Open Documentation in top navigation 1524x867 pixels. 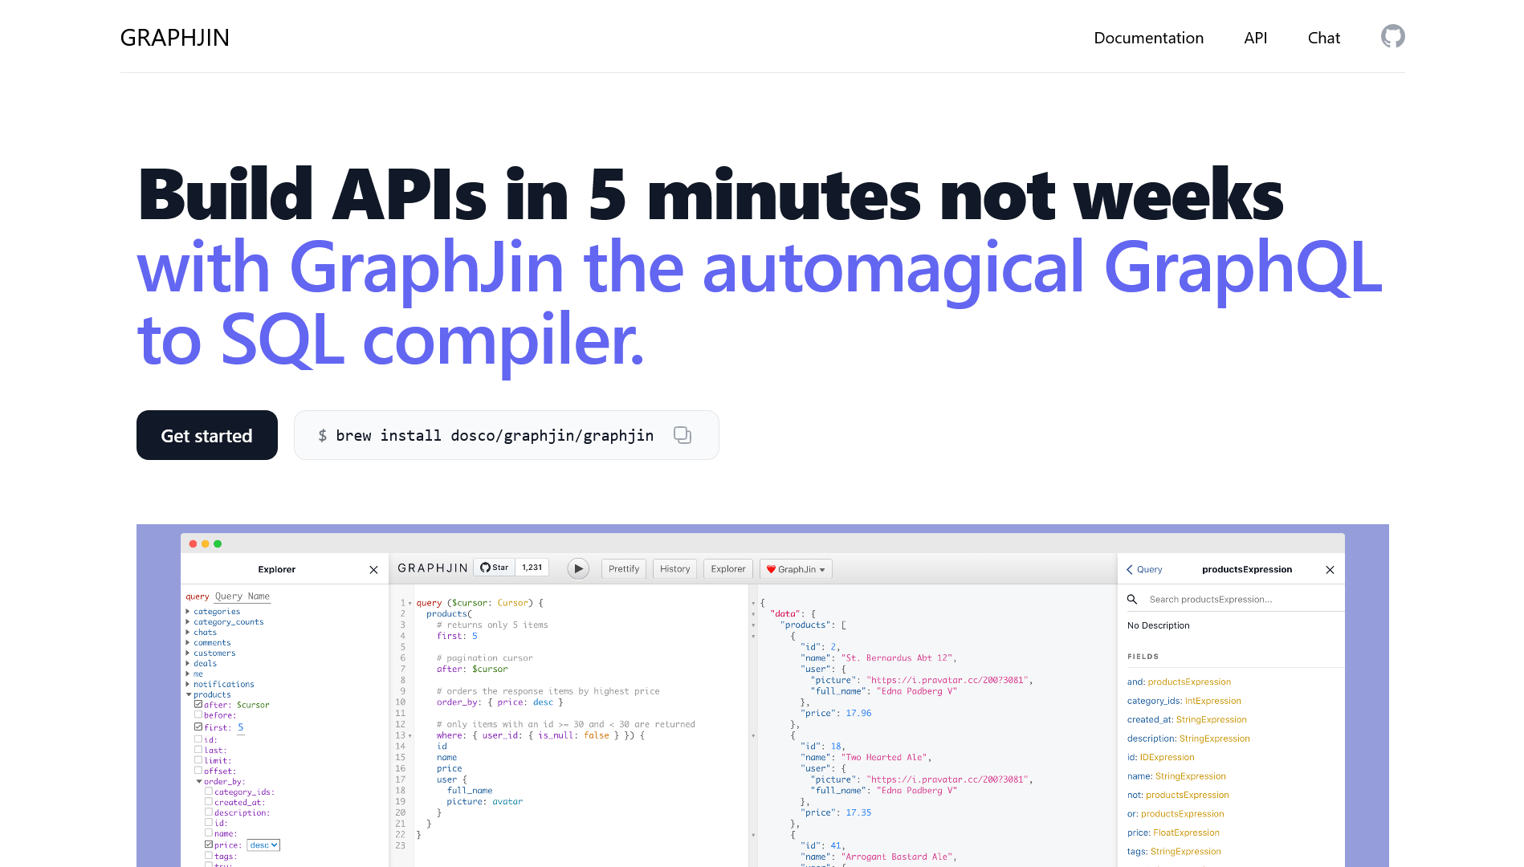1148,38
